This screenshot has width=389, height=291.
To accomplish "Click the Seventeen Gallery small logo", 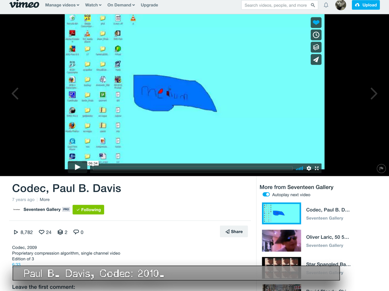I will point(17,210).
